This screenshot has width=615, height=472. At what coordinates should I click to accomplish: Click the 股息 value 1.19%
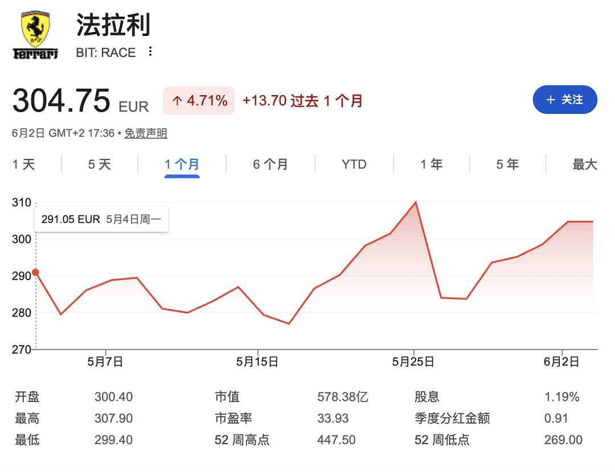click(561, 397)
